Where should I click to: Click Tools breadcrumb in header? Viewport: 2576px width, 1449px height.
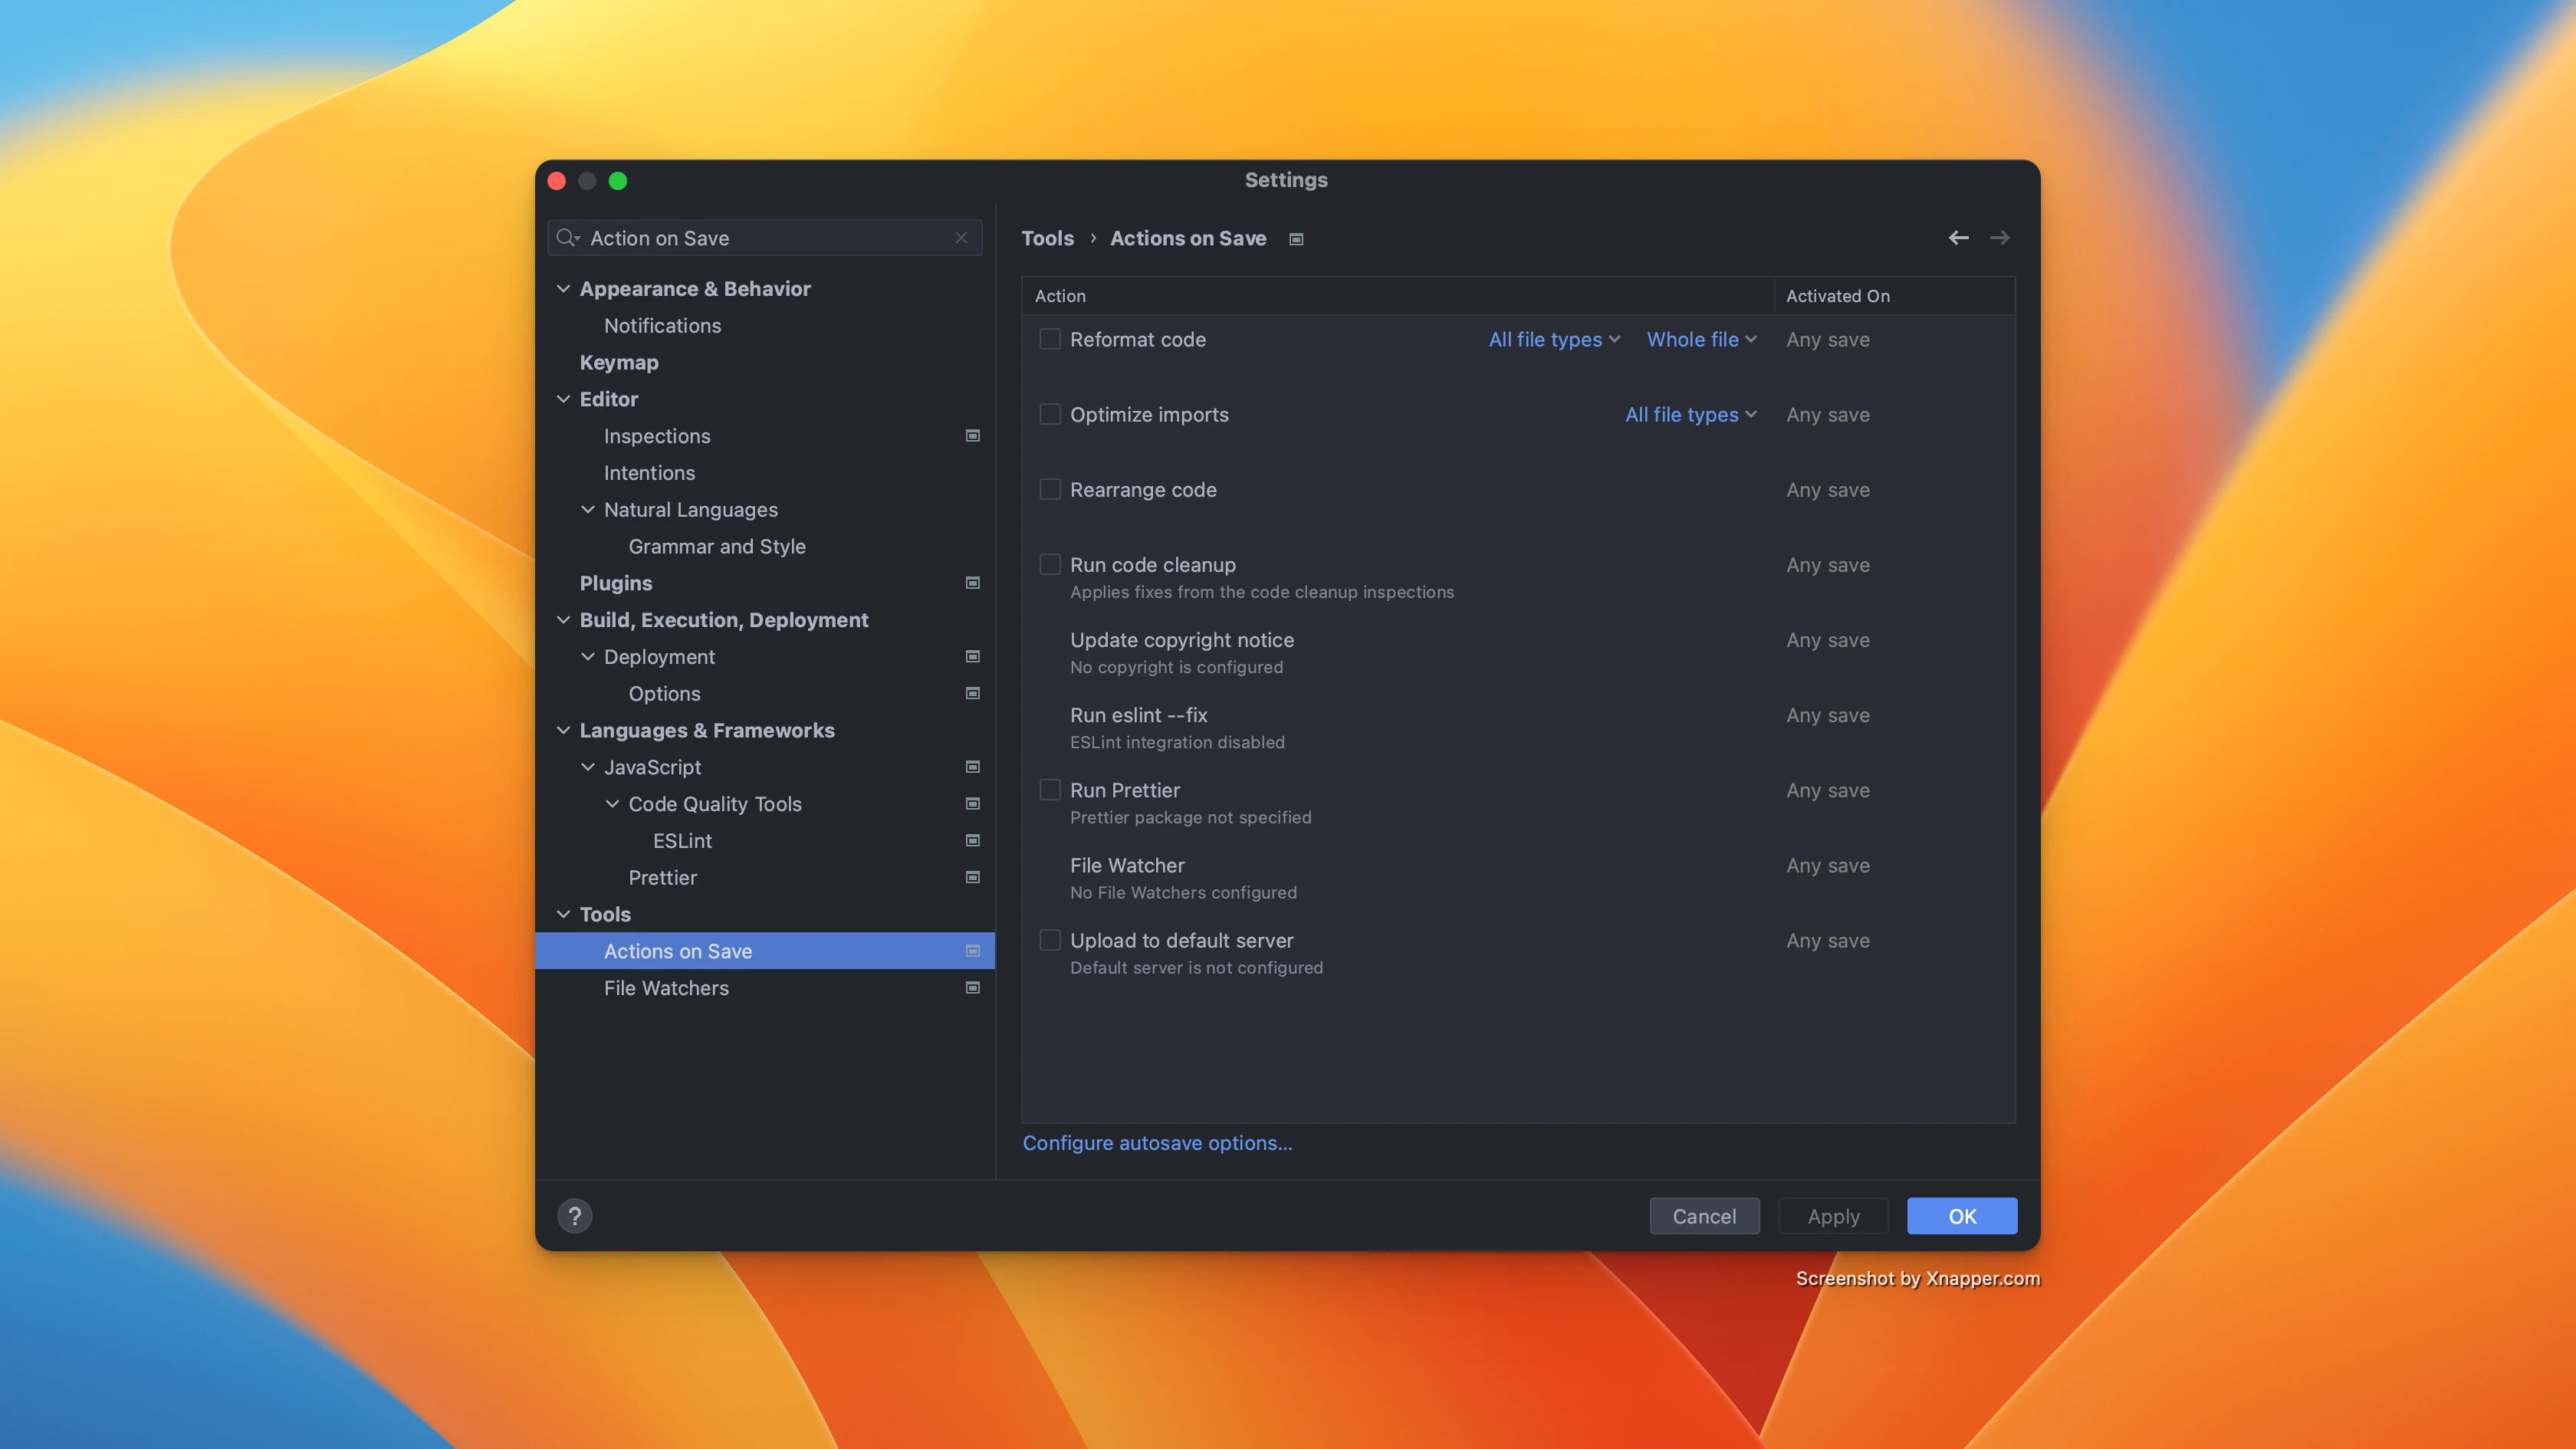[1047, 238]
